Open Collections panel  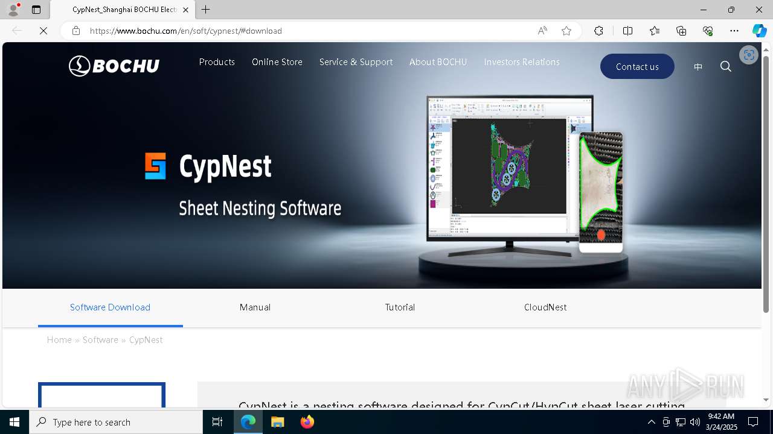coord(681,31)
